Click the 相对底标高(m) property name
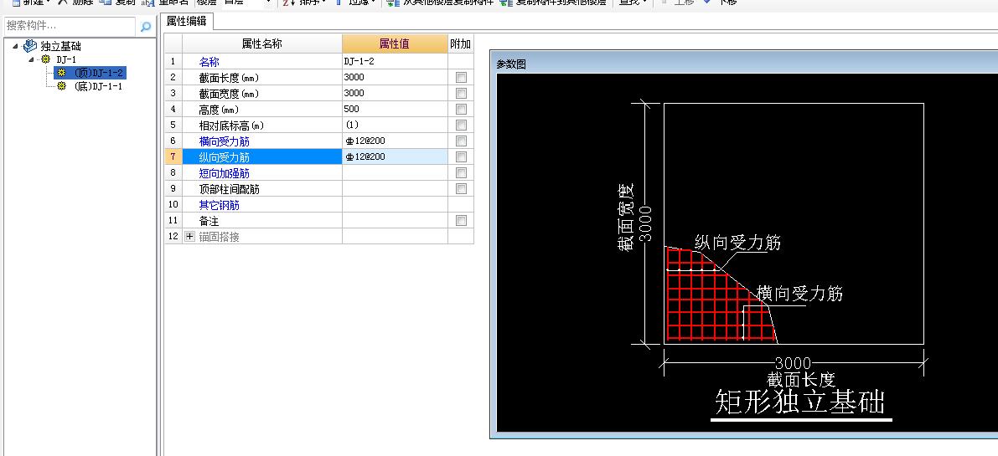The image size is (998, 456). tap(231, 126)
